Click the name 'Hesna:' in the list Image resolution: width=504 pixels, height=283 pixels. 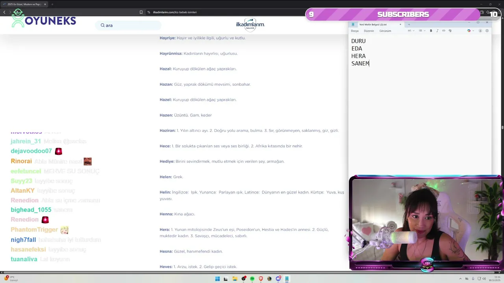pyautogui.click(x=166, y=252)
